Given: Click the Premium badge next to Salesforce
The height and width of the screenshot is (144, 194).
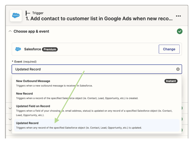Looking at the screenshot, I should coord(50,49).
